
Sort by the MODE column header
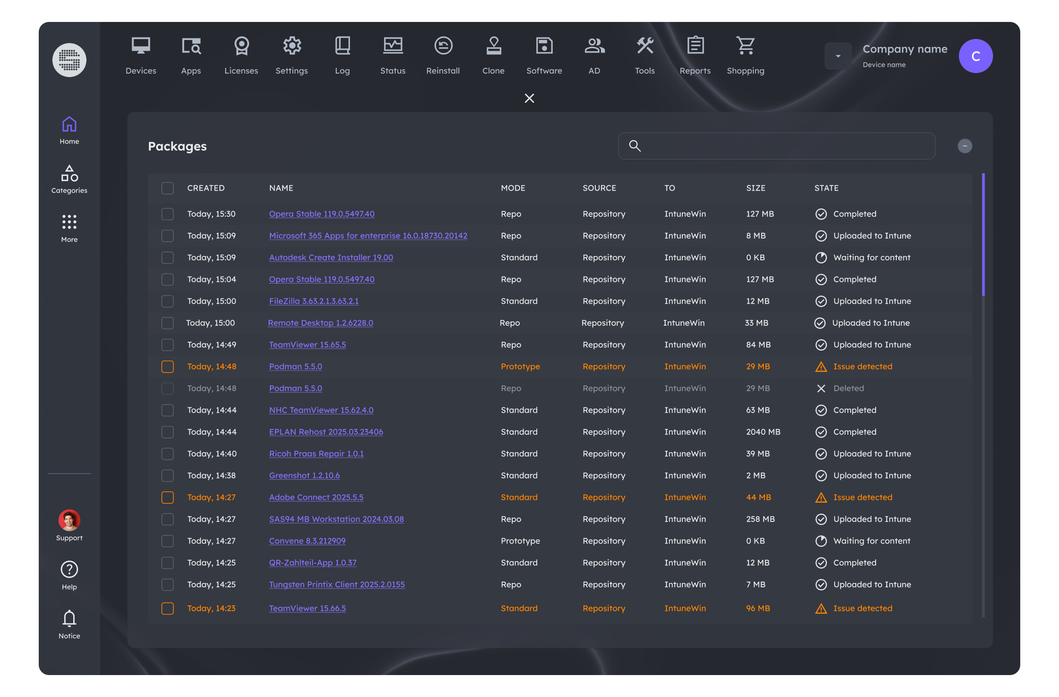513,188
